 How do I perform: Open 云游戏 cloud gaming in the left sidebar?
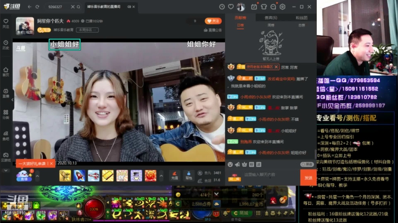6,157
